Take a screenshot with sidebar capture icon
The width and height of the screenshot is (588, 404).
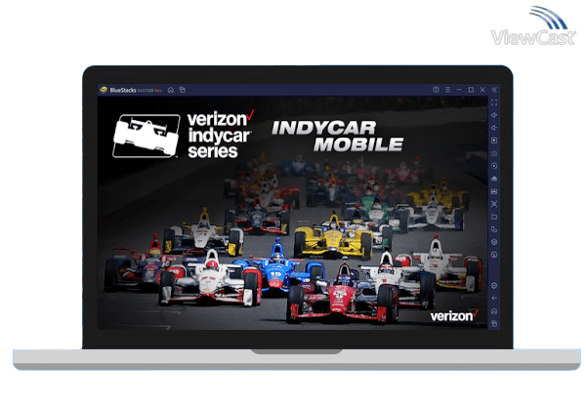[x=494, y=204]
